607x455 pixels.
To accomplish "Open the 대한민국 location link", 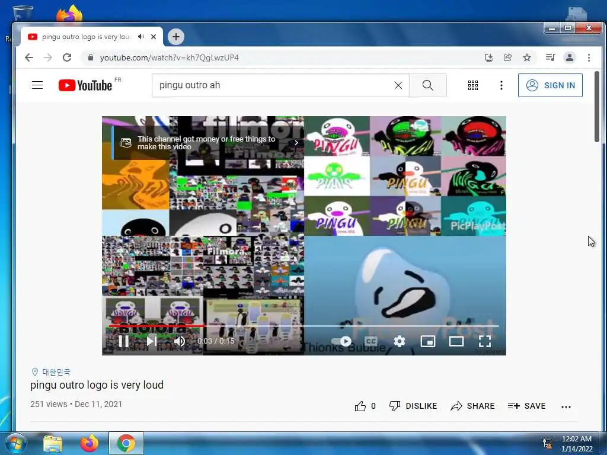I will click(56, 372).
